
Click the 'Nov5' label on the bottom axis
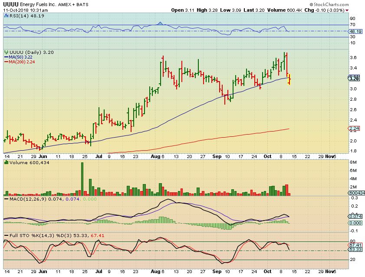point(331,271)
